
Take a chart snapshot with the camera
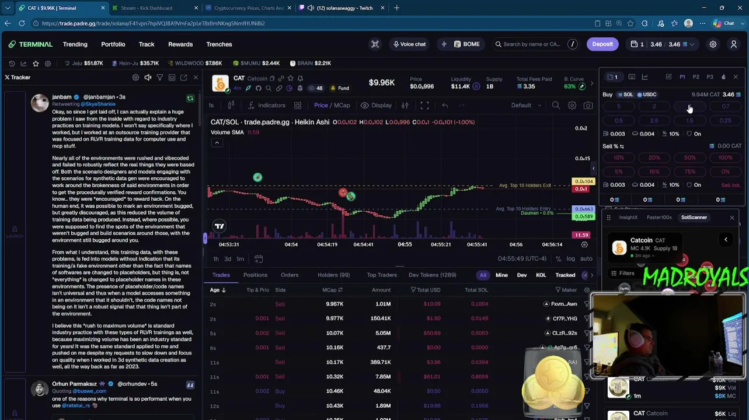[x=588, y=106]
